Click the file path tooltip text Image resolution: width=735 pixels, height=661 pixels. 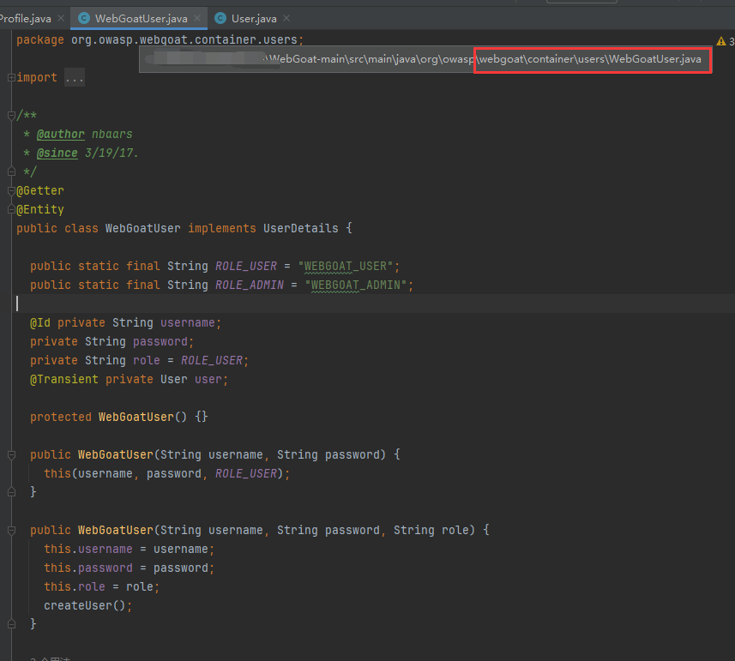pyautogui.click(x=425, y=59)
